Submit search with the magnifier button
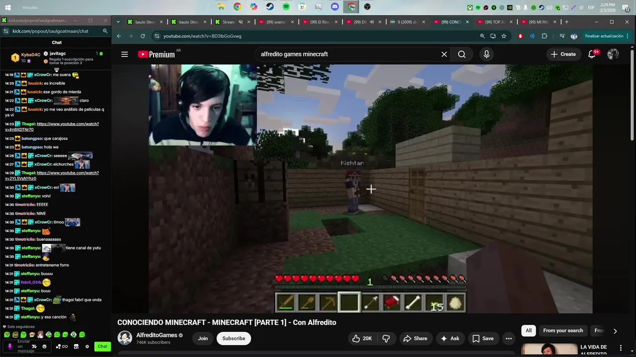The height and width of the screenshot is (357, 636). (x=462, y=55)
